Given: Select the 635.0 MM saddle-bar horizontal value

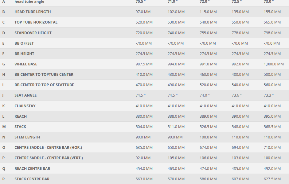Looking at the screenshot, I should click(144, 148).
